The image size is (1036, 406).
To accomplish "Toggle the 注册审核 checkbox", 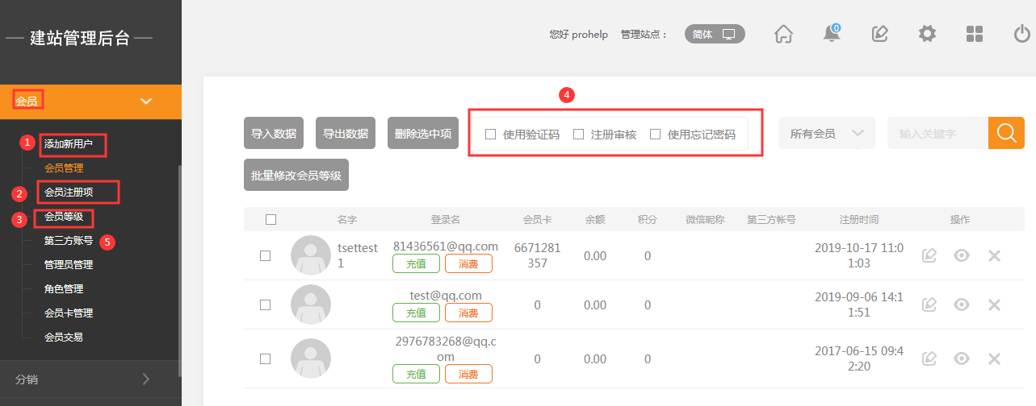I will 578,135.
